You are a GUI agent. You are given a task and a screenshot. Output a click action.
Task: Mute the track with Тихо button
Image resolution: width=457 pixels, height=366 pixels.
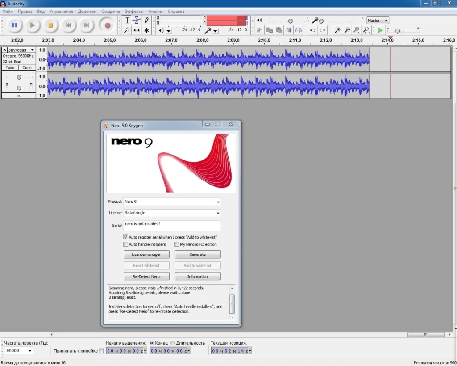10,68
